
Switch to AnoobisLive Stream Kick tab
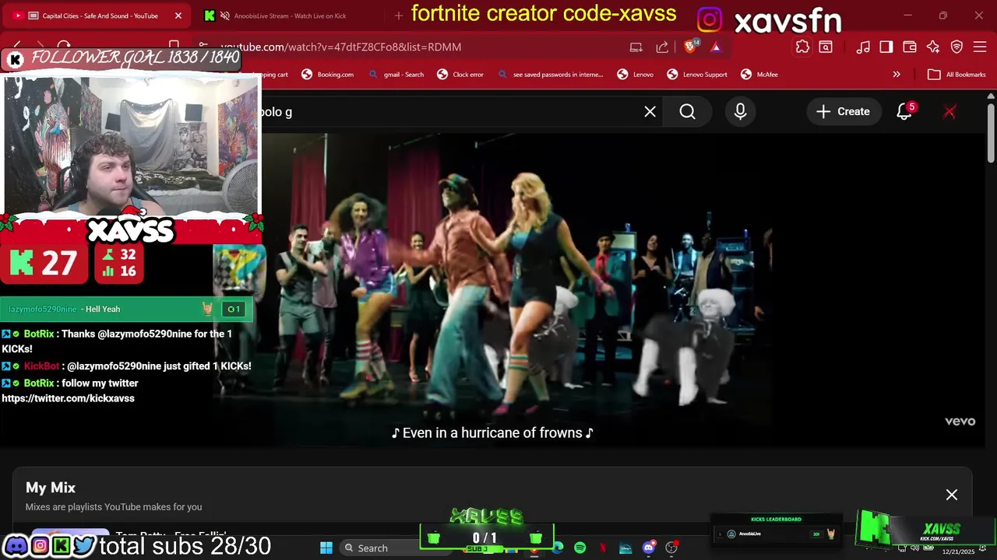click(x=289, y=16)
